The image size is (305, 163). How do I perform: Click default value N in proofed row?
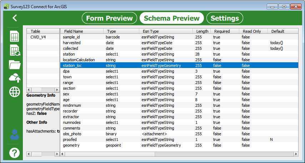(271, 140)
